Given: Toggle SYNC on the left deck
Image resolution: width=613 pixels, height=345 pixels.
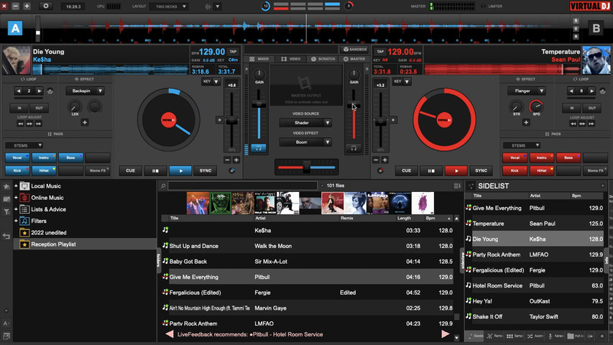Looking at the screenshot, I should (x=206, y=170).
